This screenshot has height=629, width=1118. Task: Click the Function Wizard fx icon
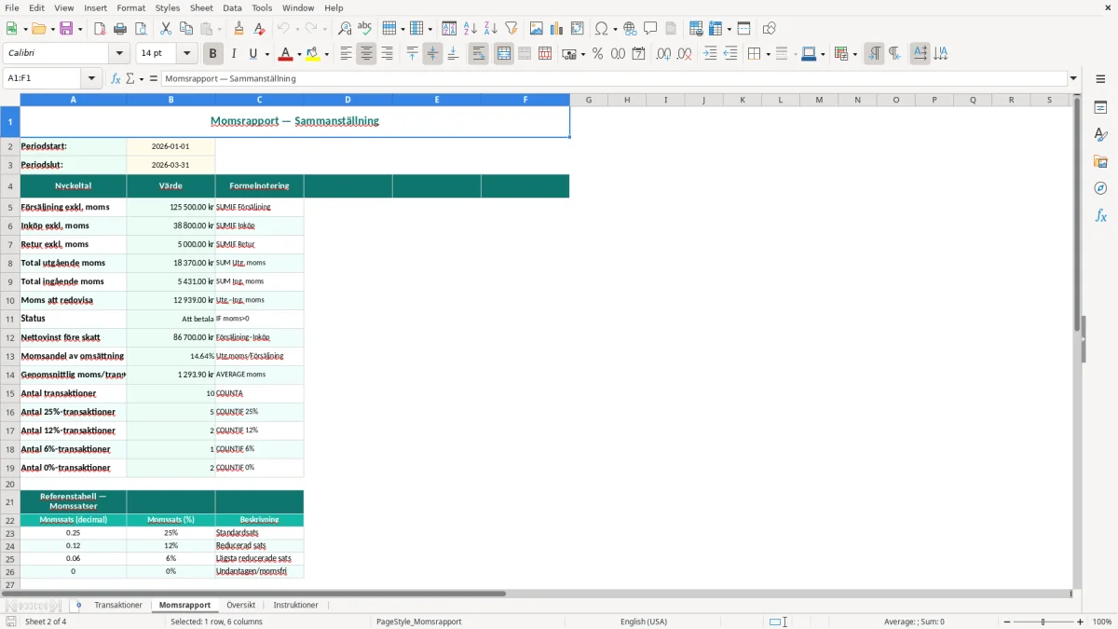tap(116, 78)
